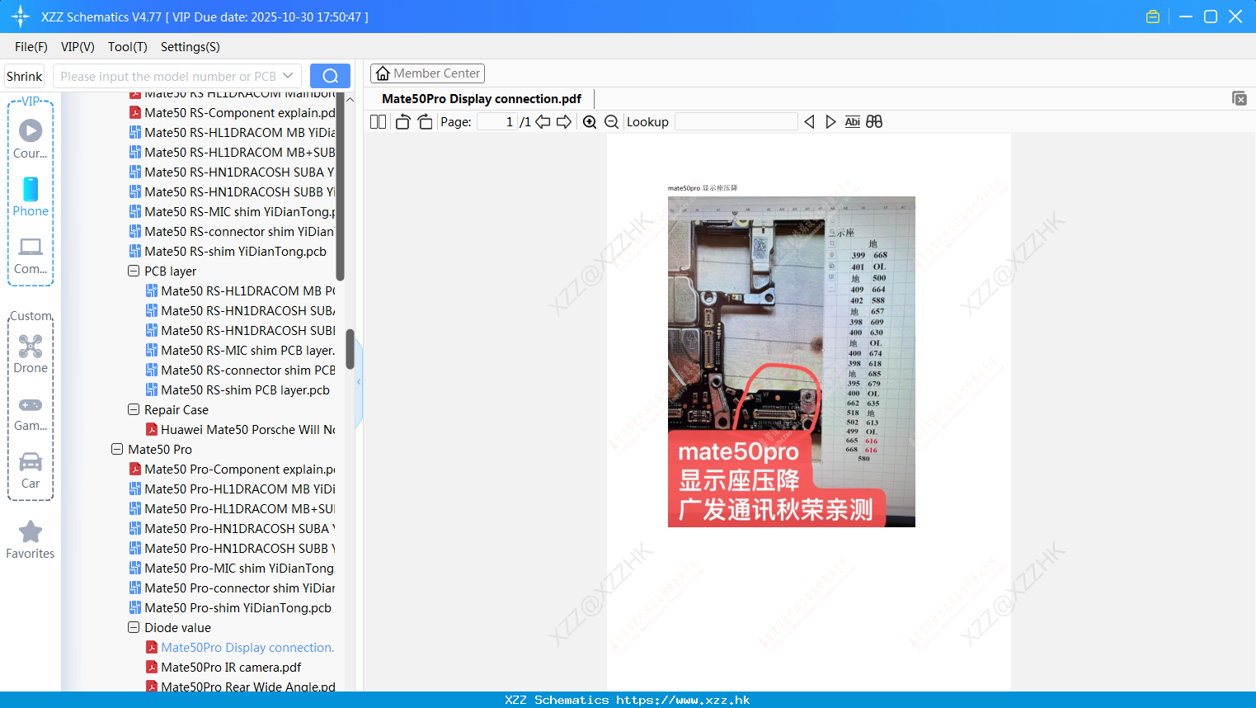Screen dimensions: 1256x708
Task: Select Mate50Pro Display connection.pdf in tree
Action: pyautogui.click(x=240, y=647)
